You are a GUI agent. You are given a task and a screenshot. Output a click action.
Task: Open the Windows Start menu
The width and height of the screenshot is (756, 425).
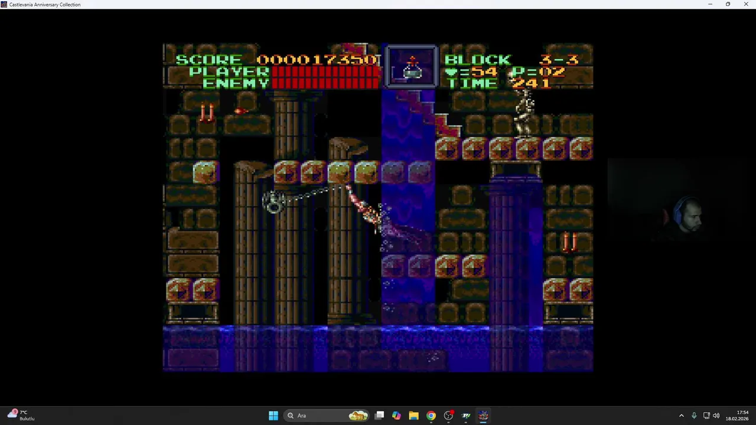coord(273,416)
